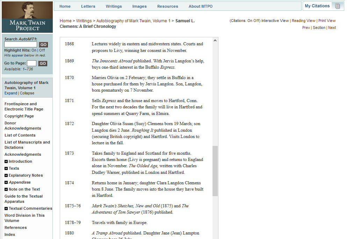Open the Letters menu tab
Screen dimensions: 353x239
(88, 6)
